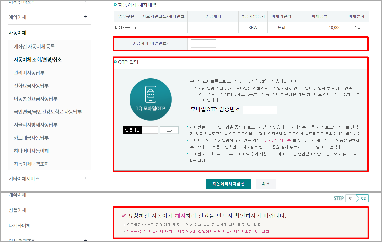Open 하나머니자동이체 menu item

tap(31, 151)
